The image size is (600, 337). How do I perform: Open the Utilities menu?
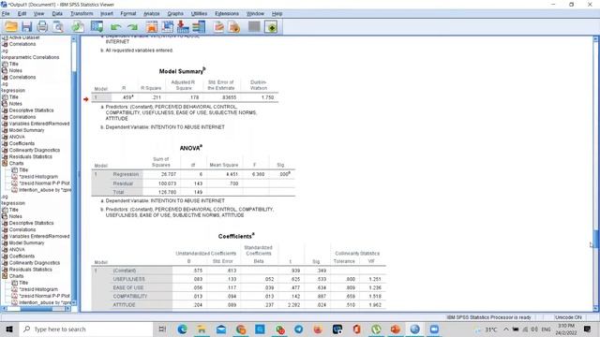(199, 13)
